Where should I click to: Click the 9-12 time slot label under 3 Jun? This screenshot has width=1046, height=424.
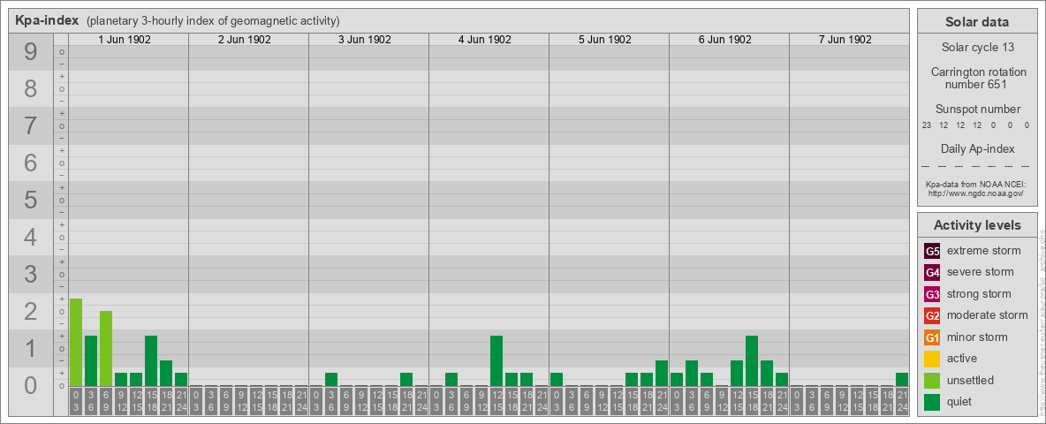[361, 401]
